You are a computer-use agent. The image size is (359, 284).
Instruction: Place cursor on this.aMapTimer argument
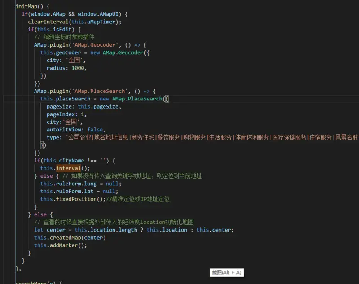[x=93, y=22]
